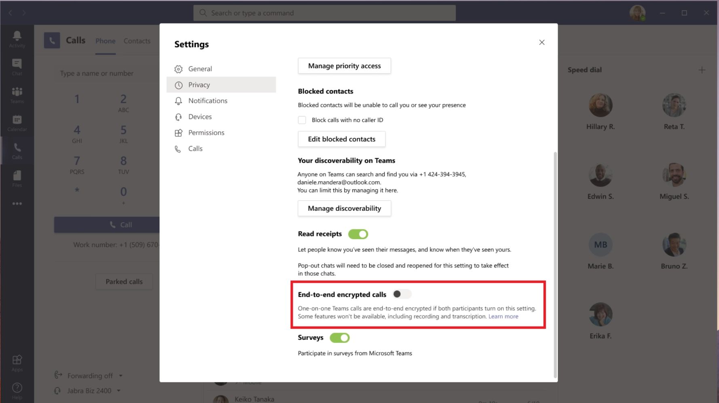Dial digit 4 GHI on the keypad
The width and height of the screenshot is (719, 403).
click(x=77, y=134)
